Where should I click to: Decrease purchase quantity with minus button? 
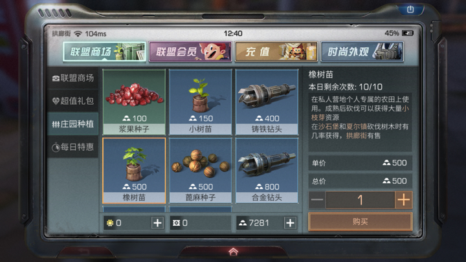[x=317, y=200]
